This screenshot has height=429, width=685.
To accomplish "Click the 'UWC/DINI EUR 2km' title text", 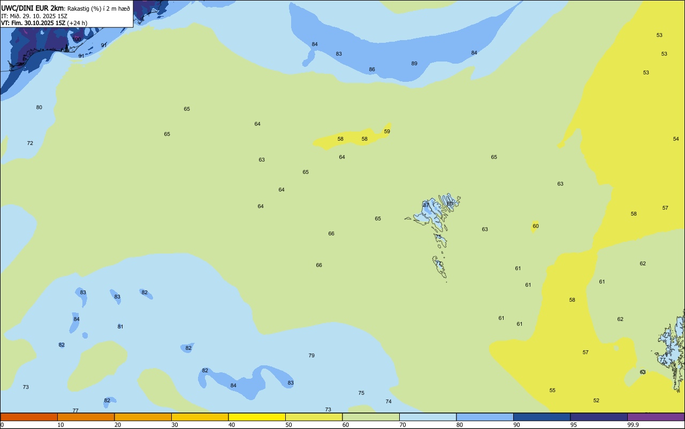I will coord(33,8).
